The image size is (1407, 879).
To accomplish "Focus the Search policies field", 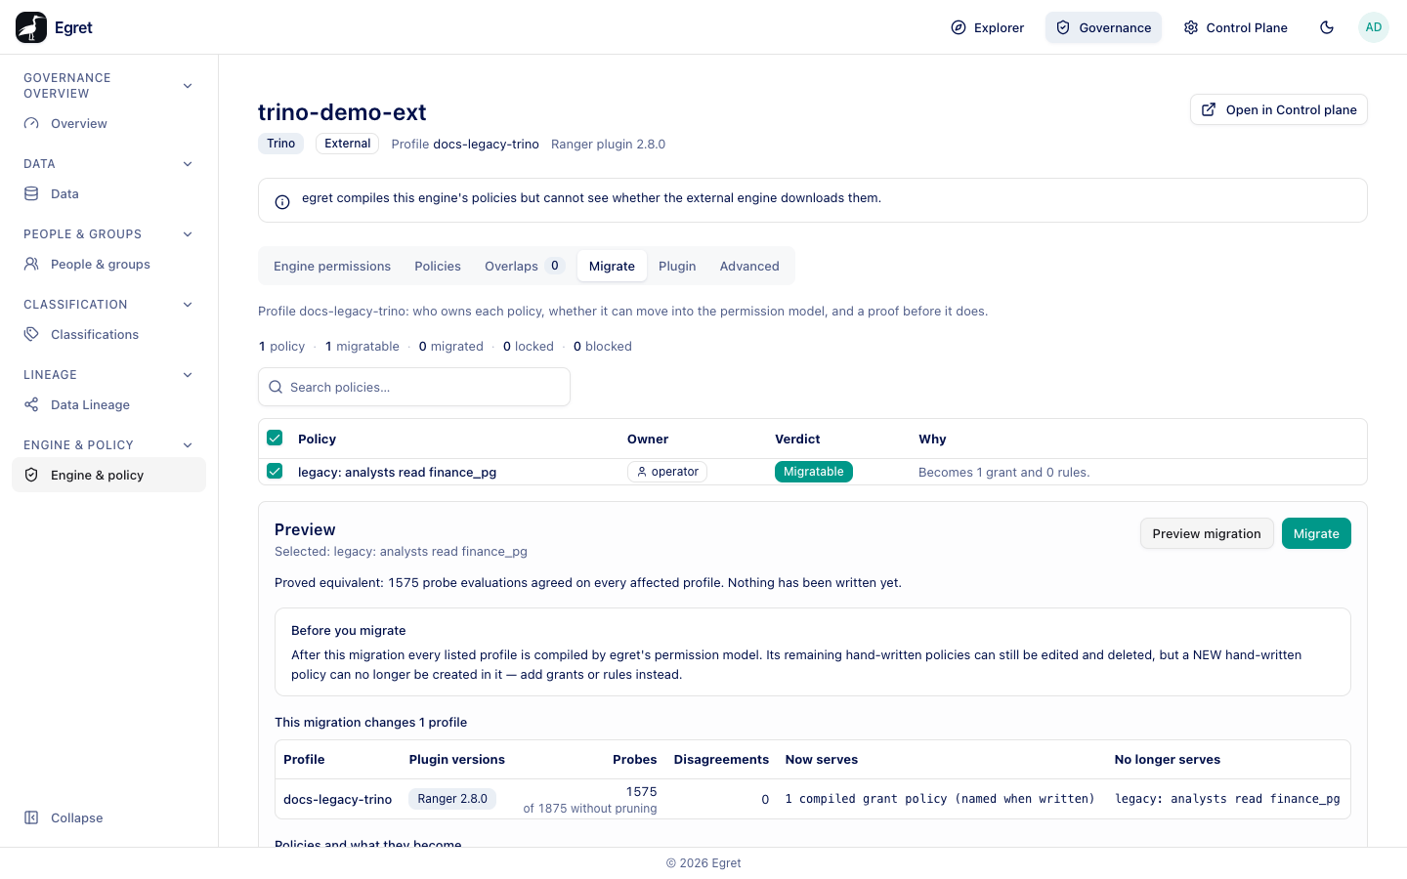I will pos(414,387).
